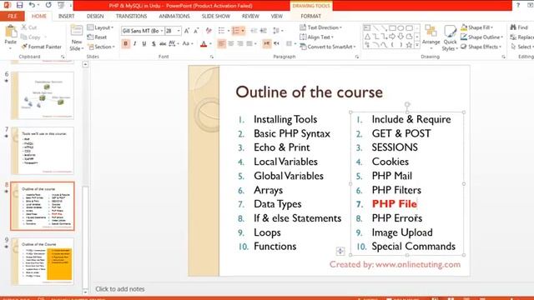Click the Replace icon in Editing group
Image resolution: width=534 pixels, height=300 pixels.
pyautogui.click(x=514, y=37)
